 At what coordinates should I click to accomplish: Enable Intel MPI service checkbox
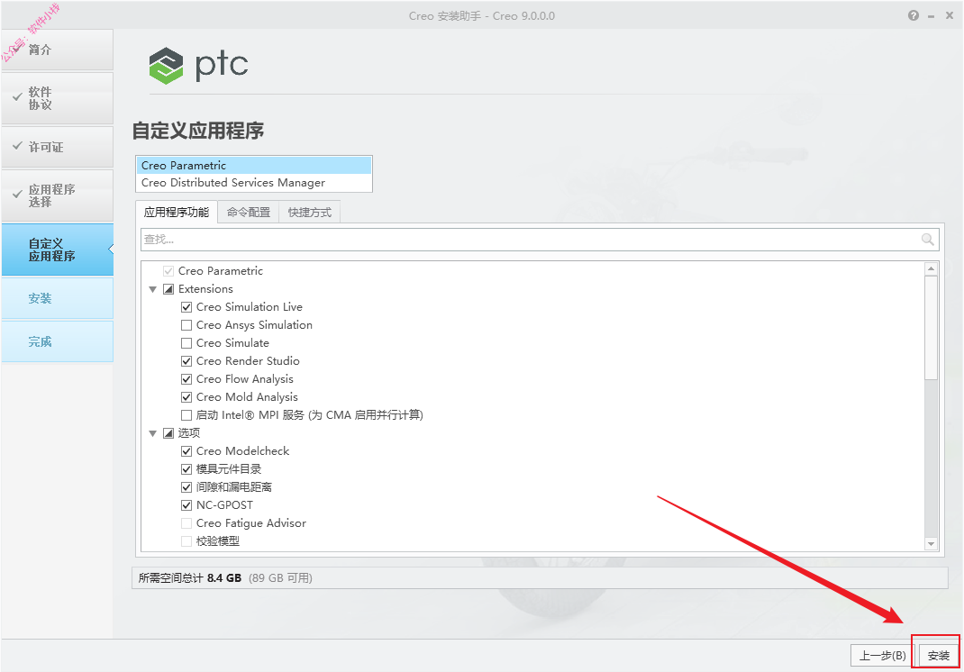pyautogui.click(x=186, y=415)
